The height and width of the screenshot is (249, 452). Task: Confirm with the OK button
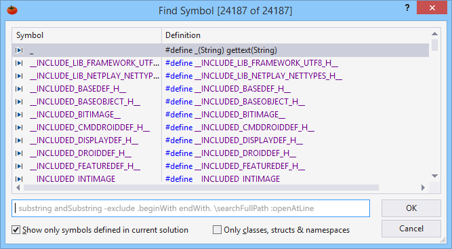point(411,208)
